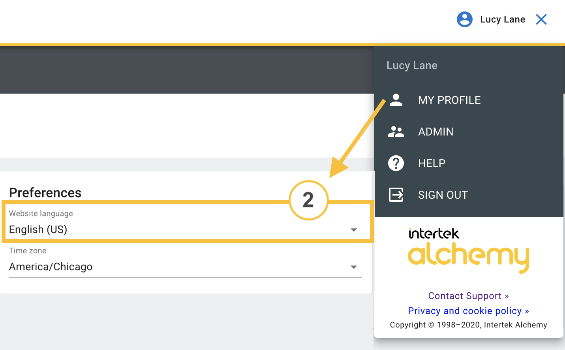Open MY PROFILE menu item
The width and height of the screenshot is (565, 350).
(449, 100)
